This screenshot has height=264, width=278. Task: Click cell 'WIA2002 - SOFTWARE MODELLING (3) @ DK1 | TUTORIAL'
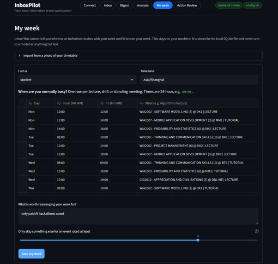coord(198,188)
